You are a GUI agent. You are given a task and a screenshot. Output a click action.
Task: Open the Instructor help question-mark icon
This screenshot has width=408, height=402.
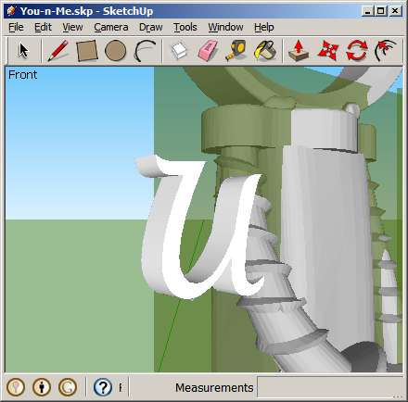103,387
